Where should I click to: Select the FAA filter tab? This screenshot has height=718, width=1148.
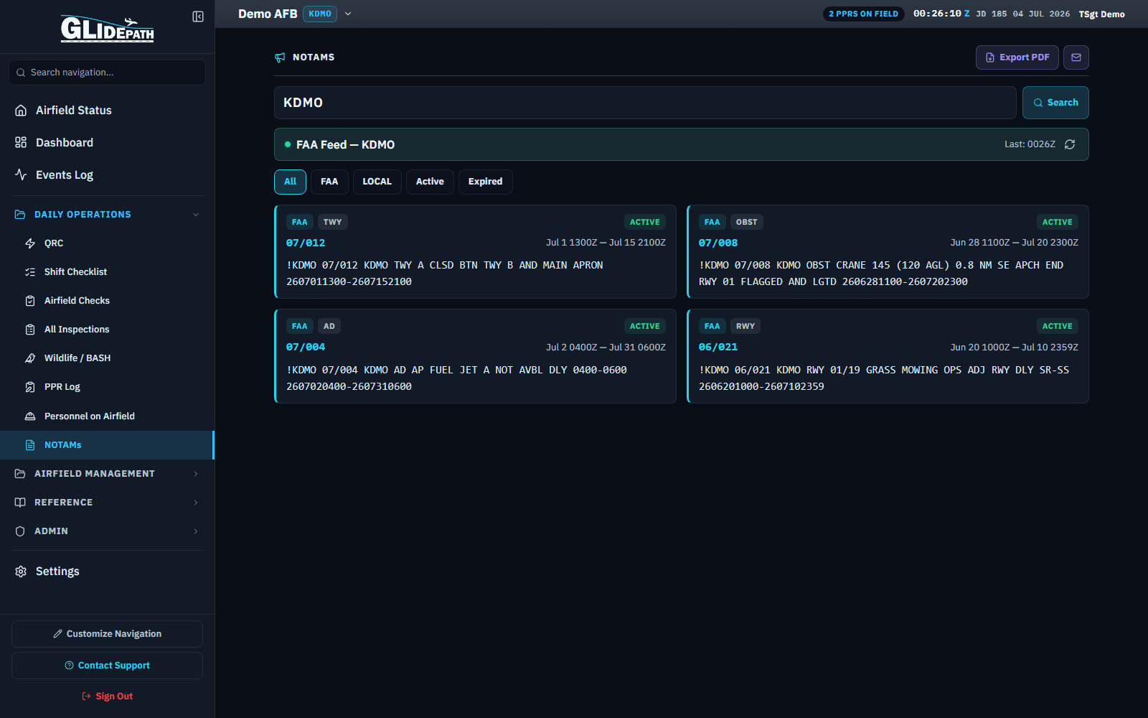coord(329,182)
